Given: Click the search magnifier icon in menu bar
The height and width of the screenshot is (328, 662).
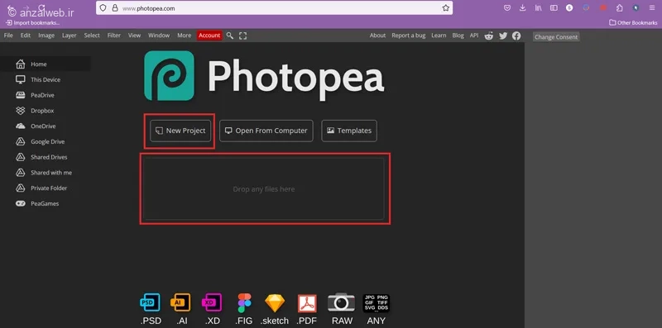Looking at the screenshot, I should pyautogui.click(x=230, y=36).
